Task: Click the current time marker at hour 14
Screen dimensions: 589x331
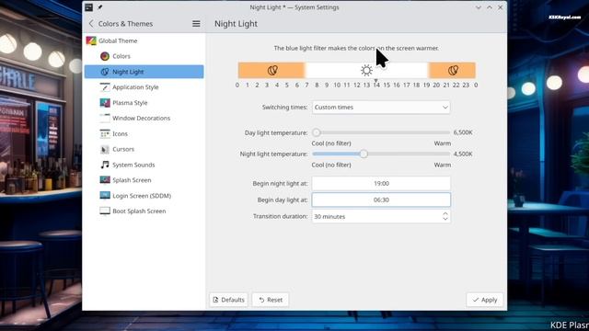Action: [x=375, y=80]
